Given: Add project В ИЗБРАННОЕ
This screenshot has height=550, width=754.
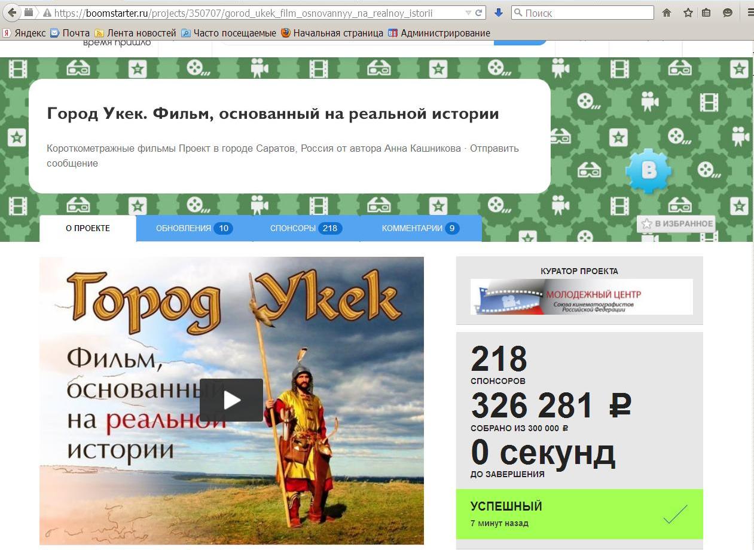Looking at the screenshot, I should pos(677,224).
